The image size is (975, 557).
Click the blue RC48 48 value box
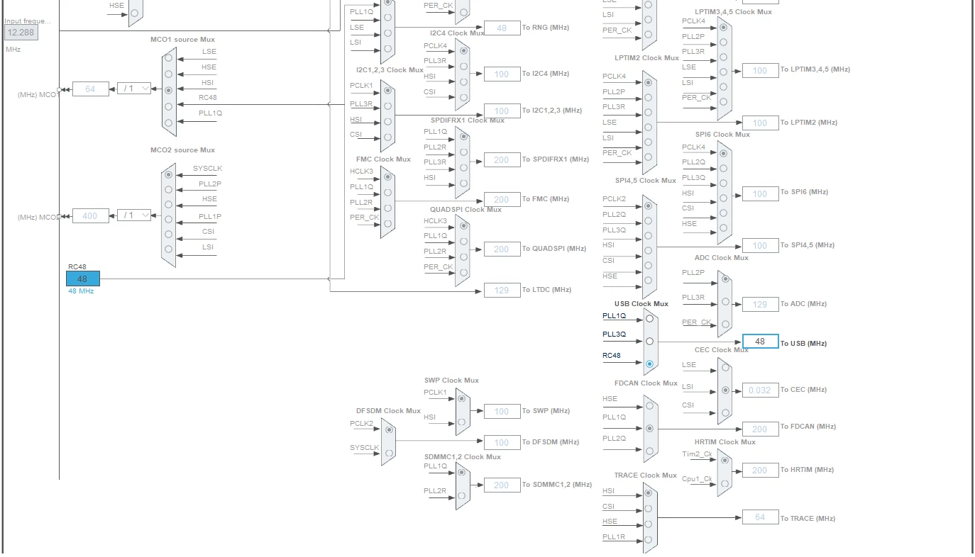(x=83, y=278)
